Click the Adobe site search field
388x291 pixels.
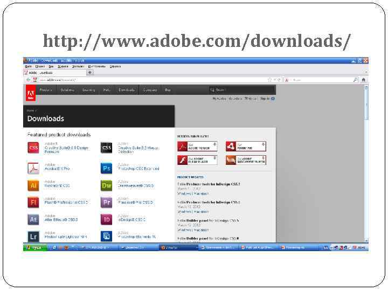point(241,90)
